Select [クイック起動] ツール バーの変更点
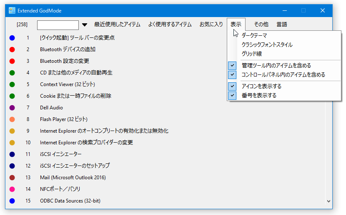Image resolution: width=346 pixels, height=215 pixels. point(77,38)
